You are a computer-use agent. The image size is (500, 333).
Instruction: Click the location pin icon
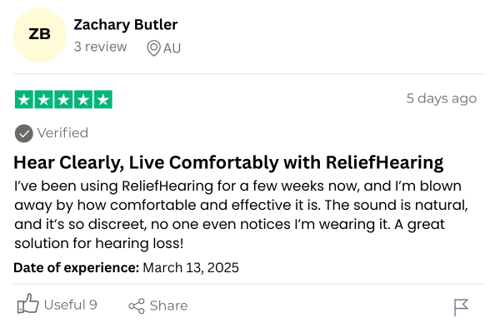(153, 47)
